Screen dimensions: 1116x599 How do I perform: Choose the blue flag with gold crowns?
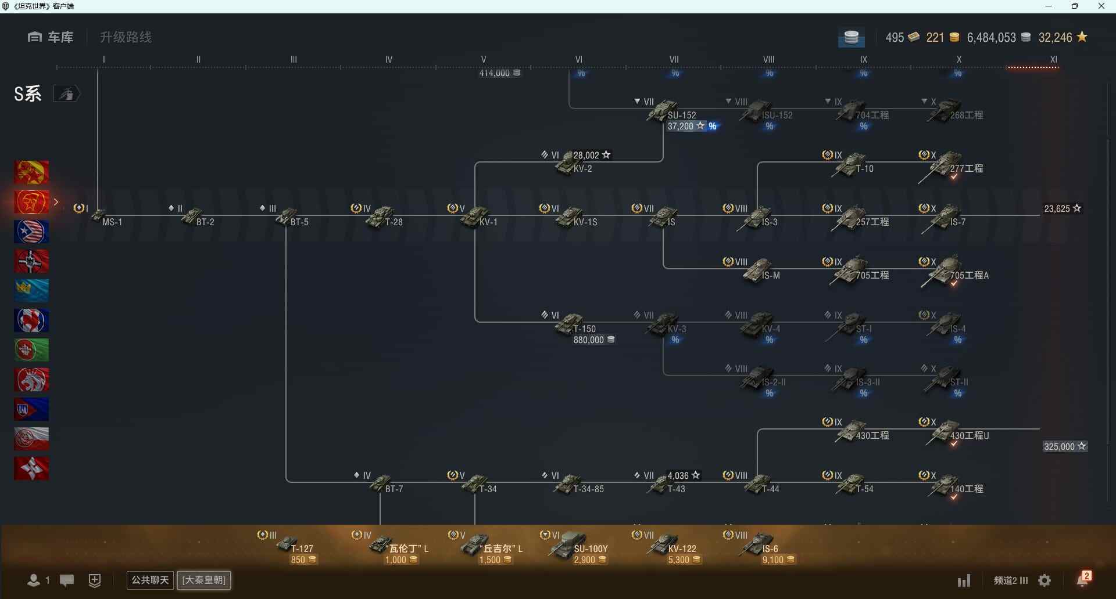31,291
